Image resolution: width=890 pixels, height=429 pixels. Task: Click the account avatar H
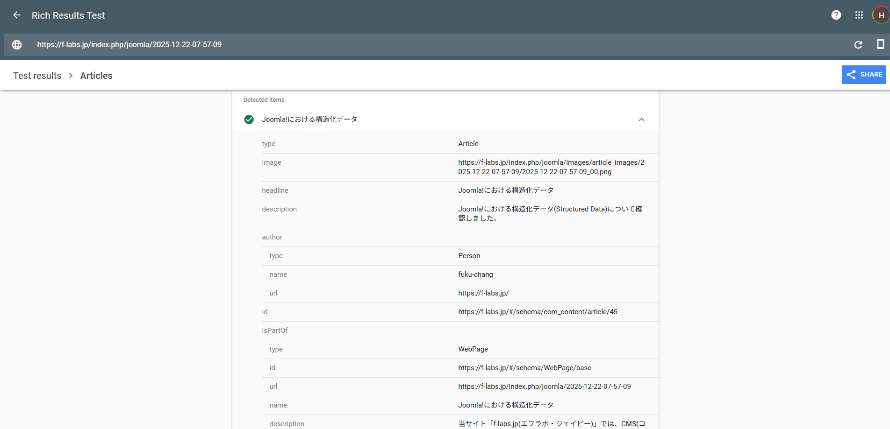tap(881, 15)
